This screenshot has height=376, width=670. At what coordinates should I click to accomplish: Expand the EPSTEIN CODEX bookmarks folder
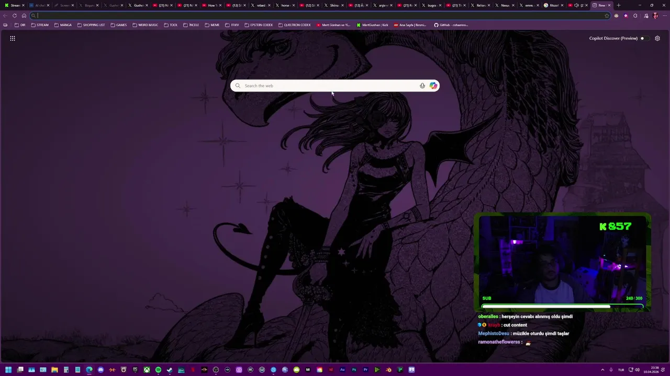[x=259, y=25]
